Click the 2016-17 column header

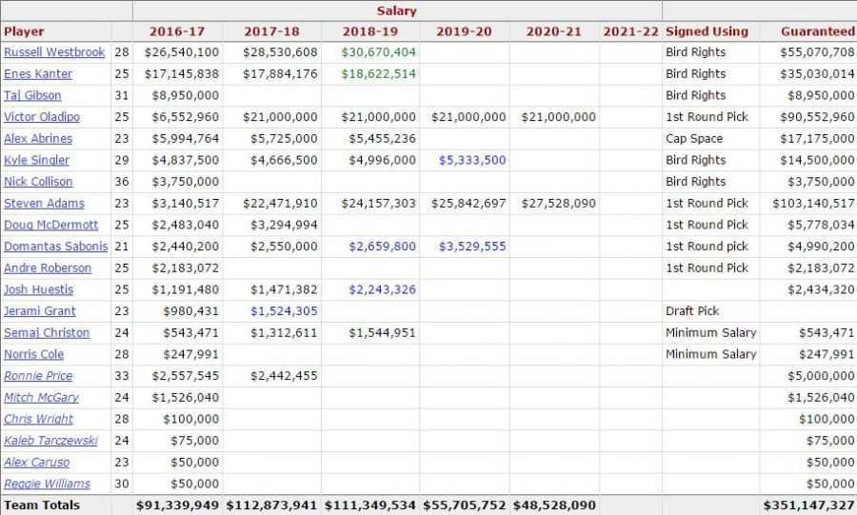pos(177,31)
